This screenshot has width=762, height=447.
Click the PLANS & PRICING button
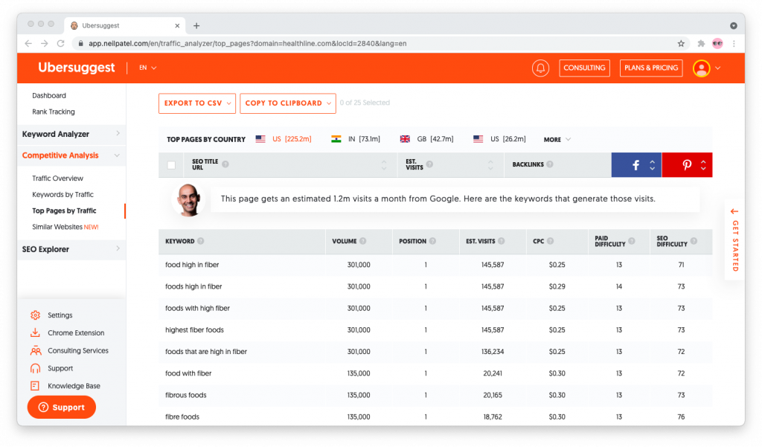click(651, 68)
